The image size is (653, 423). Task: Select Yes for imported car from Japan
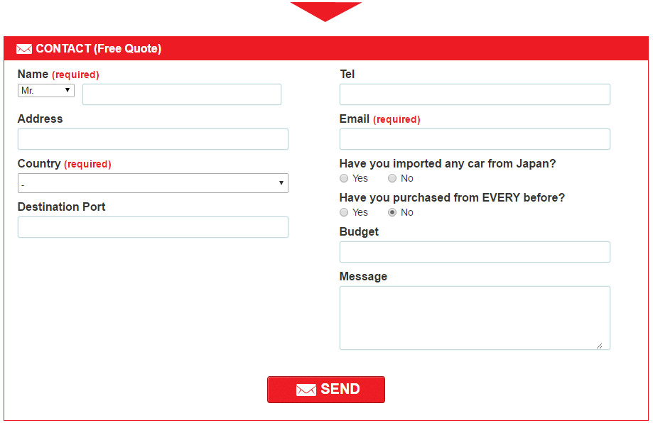[x=344, y=178]
